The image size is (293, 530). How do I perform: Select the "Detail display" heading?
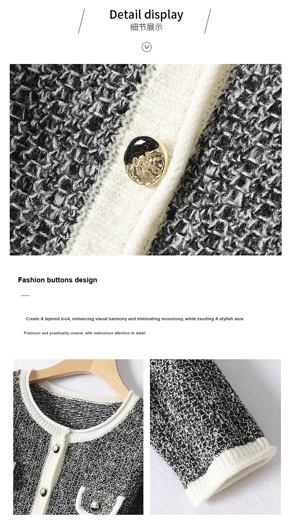(146, 14)
